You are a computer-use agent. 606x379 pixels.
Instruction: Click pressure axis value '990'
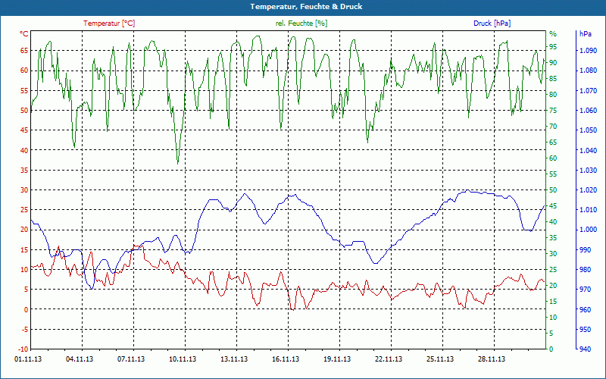[586, 250]
